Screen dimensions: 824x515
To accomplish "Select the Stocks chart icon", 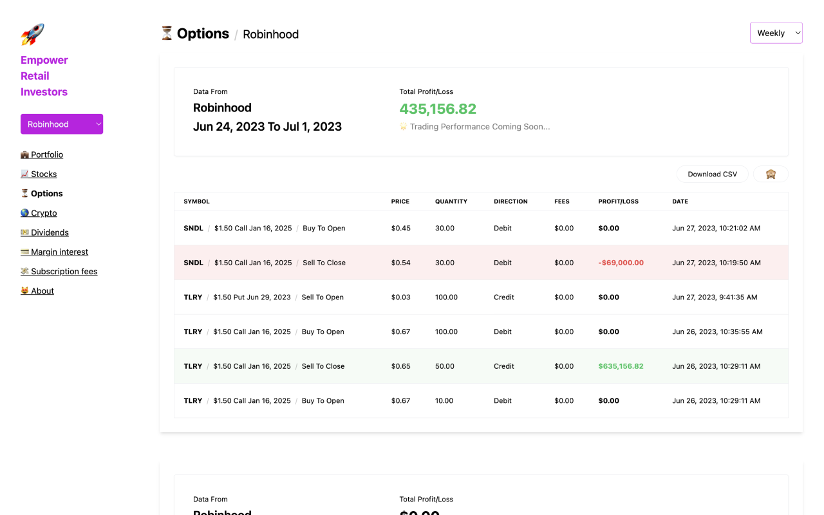I will (24, 174).
